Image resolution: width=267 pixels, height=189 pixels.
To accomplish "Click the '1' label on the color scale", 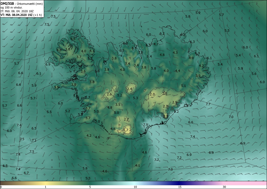I will pos(45,187).
